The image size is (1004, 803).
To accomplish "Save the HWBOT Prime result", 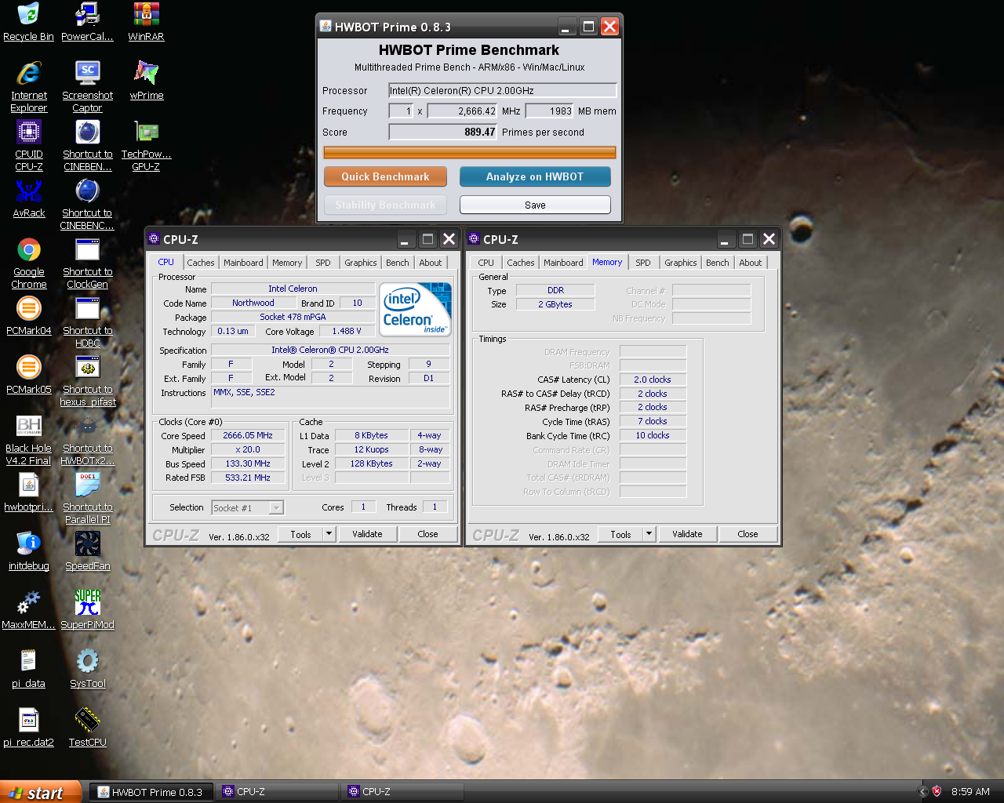I will (535, 205).
